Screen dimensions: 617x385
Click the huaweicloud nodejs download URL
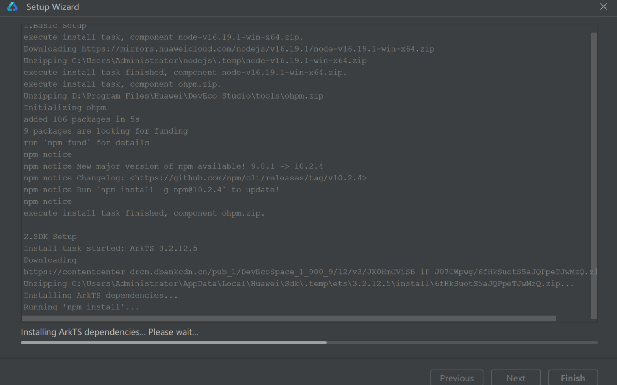(258, 49)
